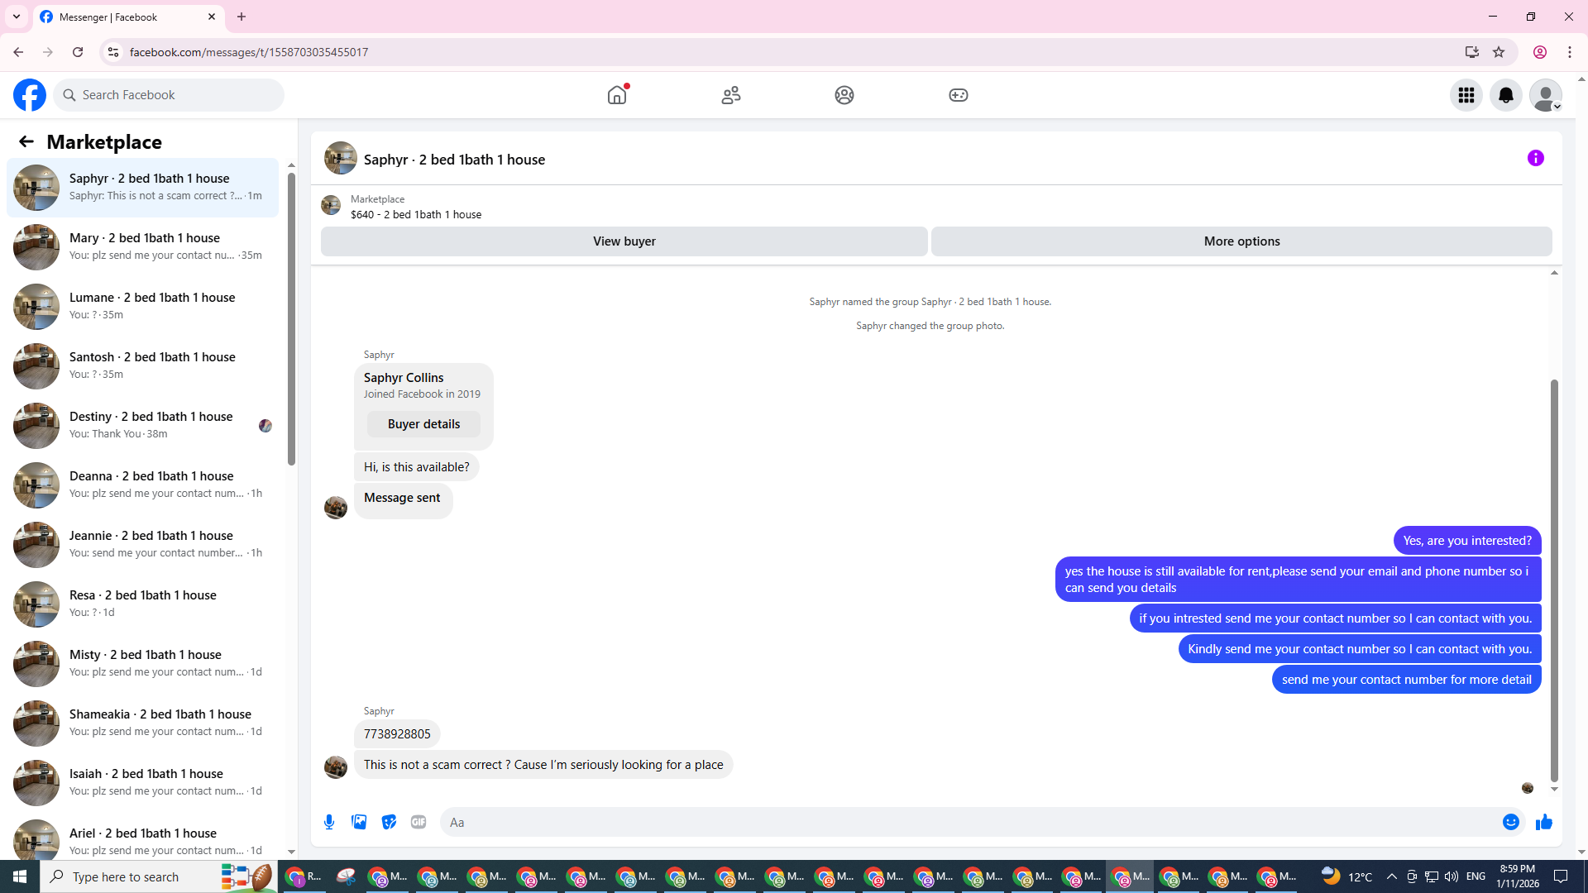
Task: Click the conversation list scrollbar
Action: (x=291, y=318)
